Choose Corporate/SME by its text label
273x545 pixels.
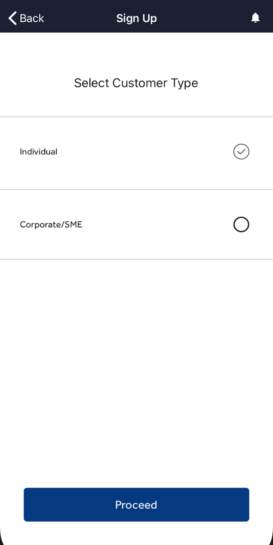coord(51,225)
